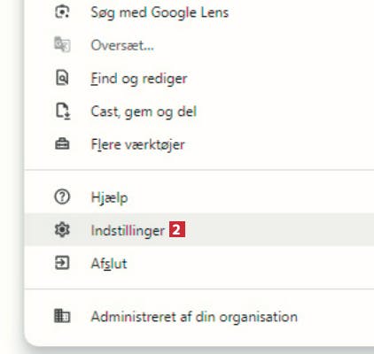Viewport: 374px width, 354px height.
Task: Click 'Administreret af din organisation' text
Action: point(194,317)
